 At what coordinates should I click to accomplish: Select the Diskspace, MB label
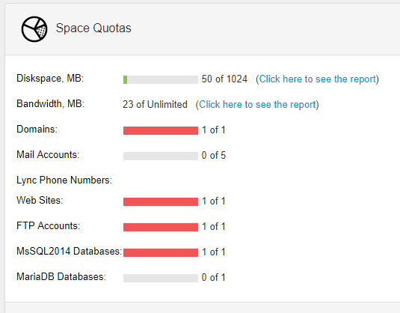click(x=50, y=78)
